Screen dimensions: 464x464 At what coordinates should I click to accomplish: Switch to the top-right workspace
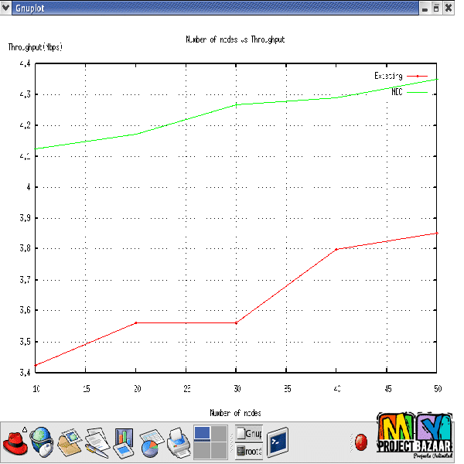coord(219,434)
